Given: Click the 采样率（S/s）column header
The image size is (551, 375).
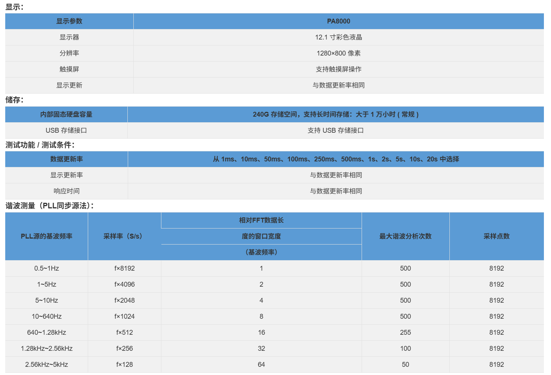Looking at the screenshot, I should tap(124, 236).
